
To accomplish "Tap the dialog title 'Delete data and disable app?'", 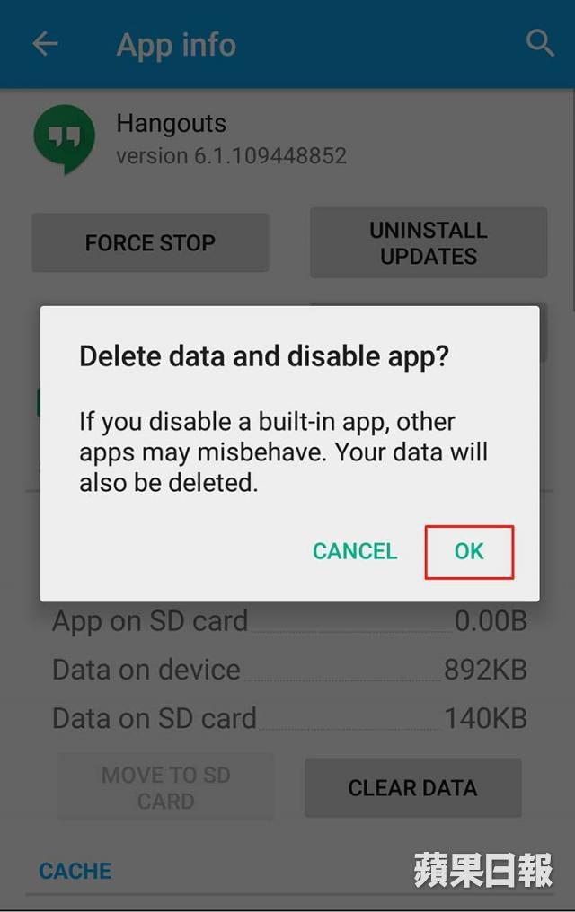I will click(x=264, y=356).
